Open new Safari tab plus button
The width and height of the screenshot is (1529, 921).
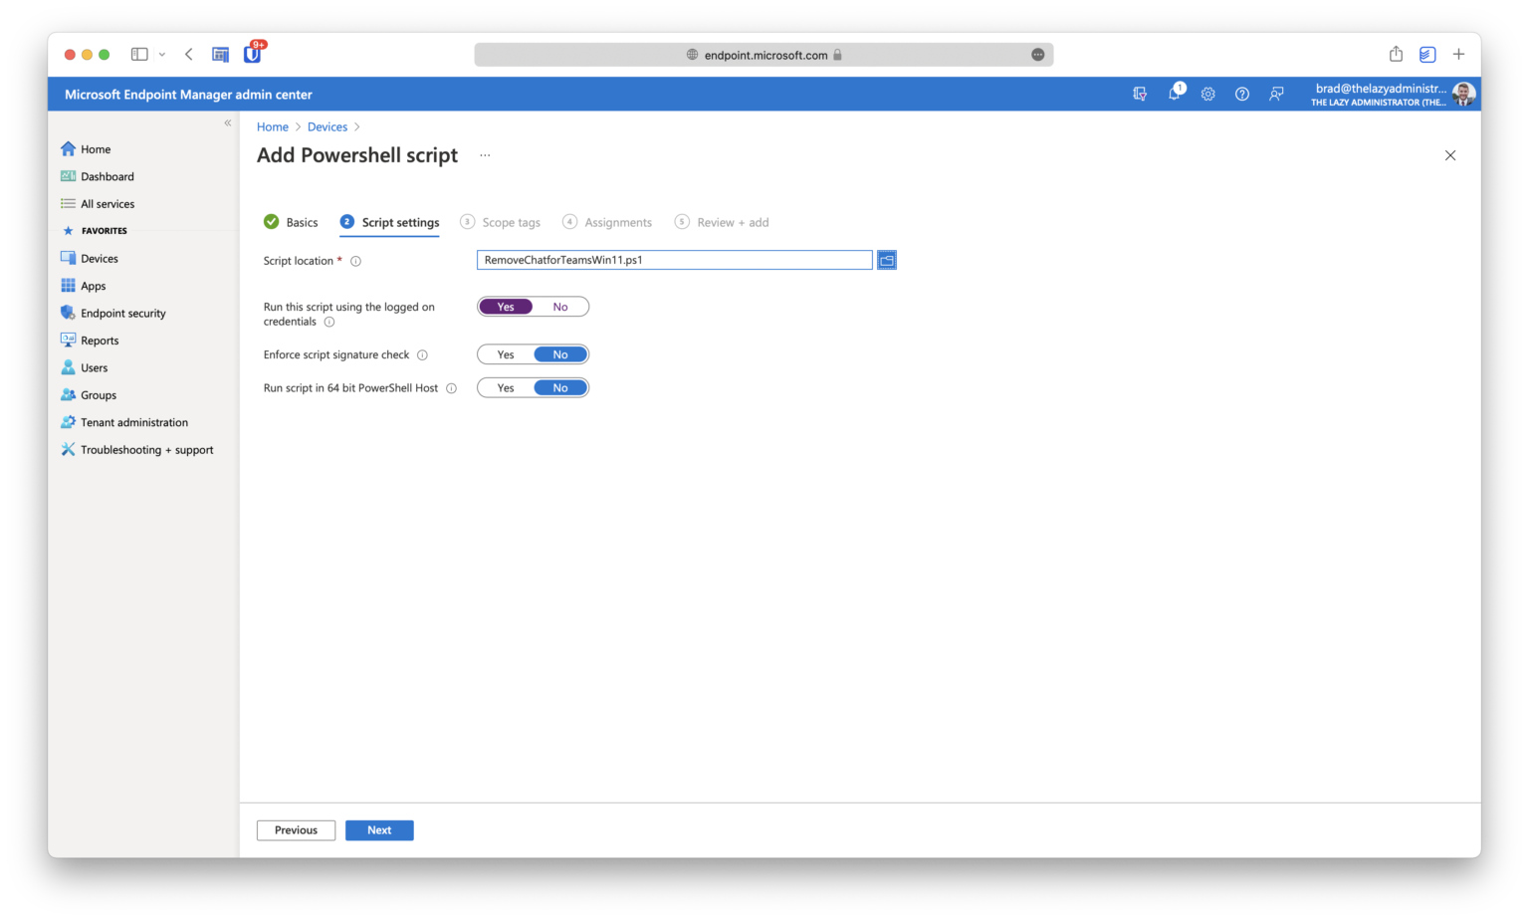(x=1458, y=55)
